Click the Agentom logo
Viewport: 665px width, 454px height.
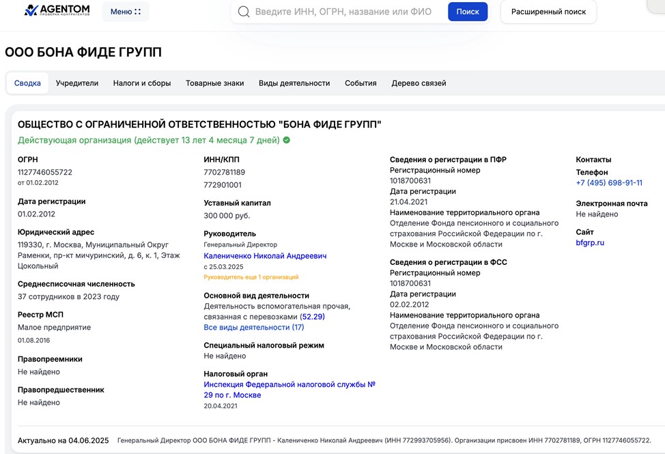(x=57, y=11)
